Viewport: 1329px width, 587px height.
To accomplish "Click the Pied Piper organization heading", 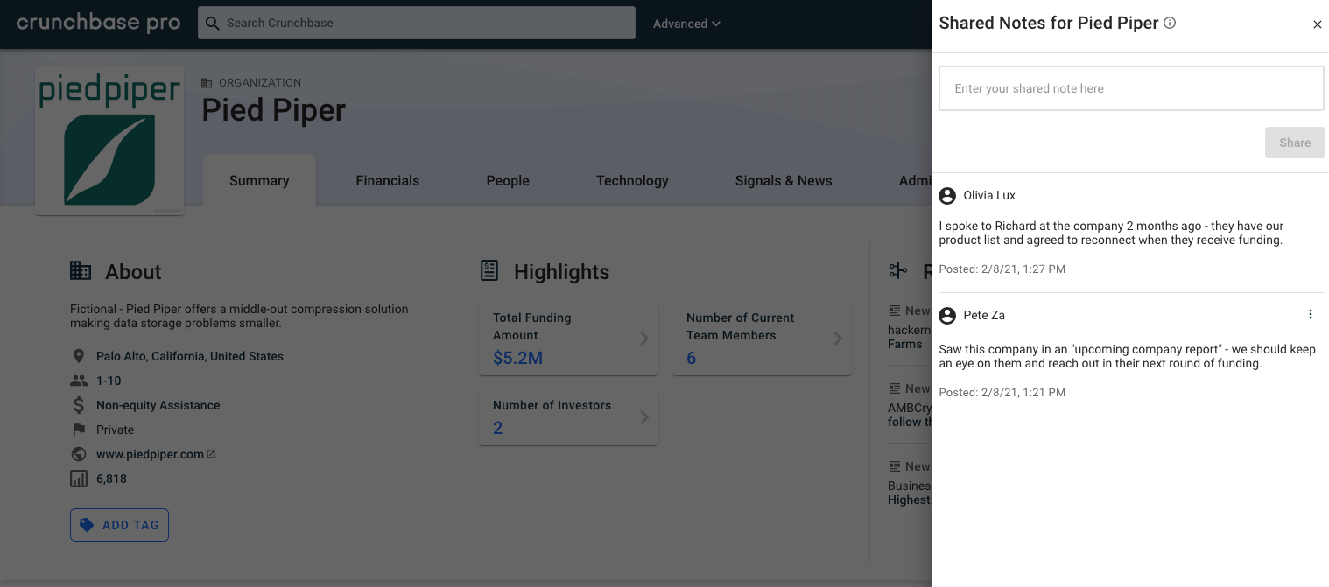I will click(274, 111).
